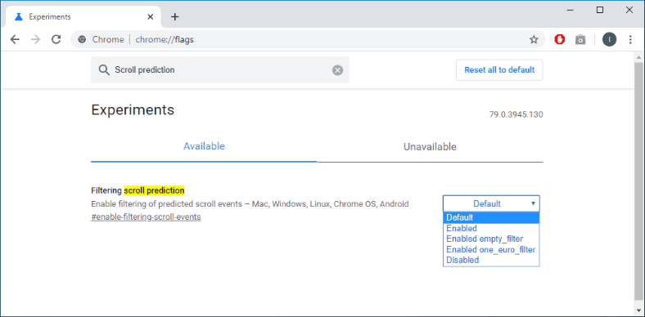645x317 pixels.
Task: Maximize the Chrome window
Action: (600, 11)
